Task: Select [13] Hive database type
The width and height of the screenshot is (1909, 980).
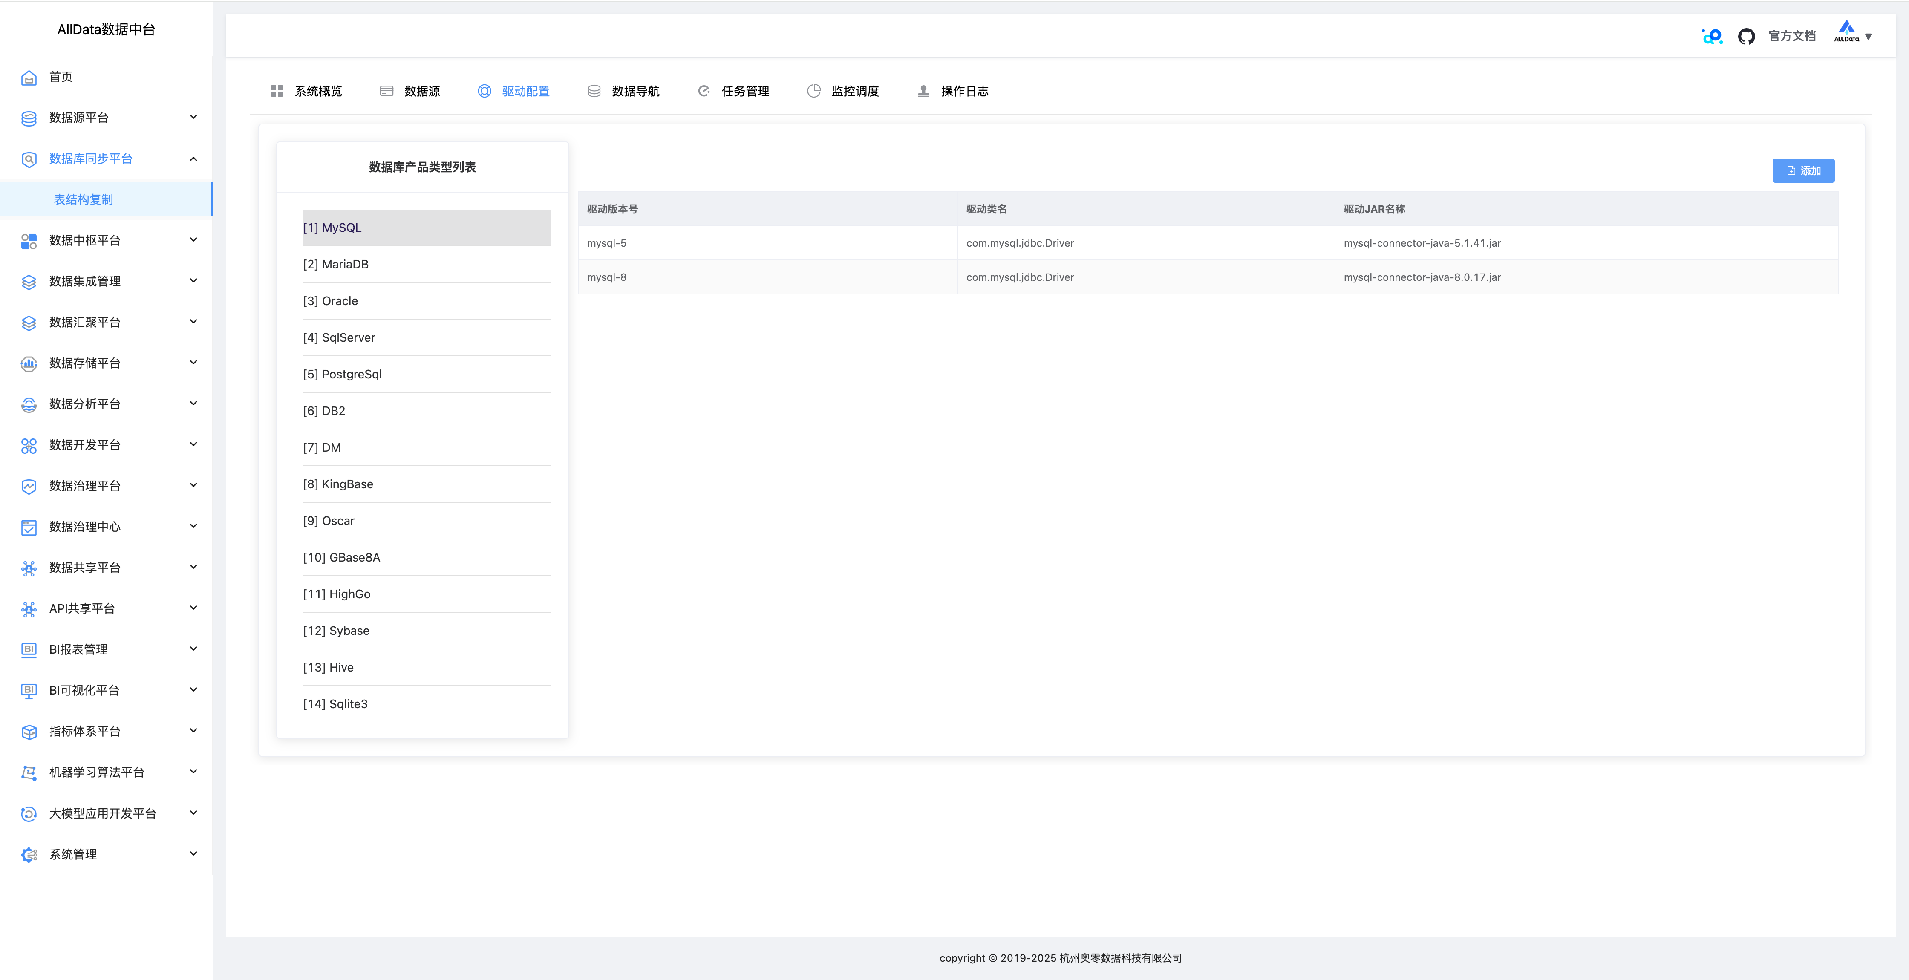Action: click(x=328, y=667)
